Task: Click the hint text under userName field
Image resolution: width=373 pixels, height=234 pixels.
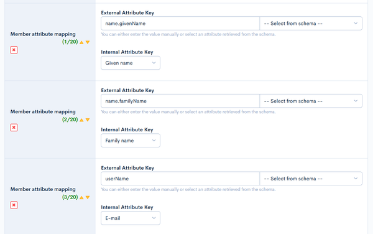Action: pos(188,189)
